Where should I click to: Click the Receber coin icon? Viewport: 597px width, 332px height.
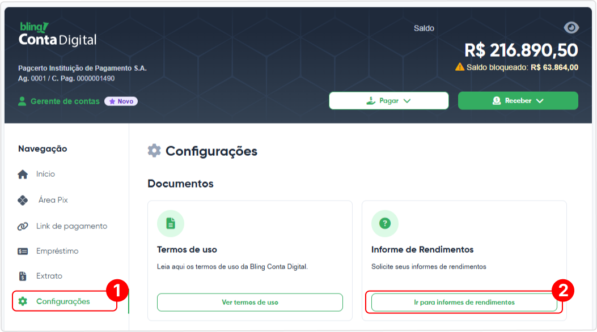pyautogui.click(x=497, y=101)
